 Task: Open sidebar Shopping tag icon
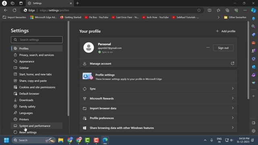click(254, 35)
